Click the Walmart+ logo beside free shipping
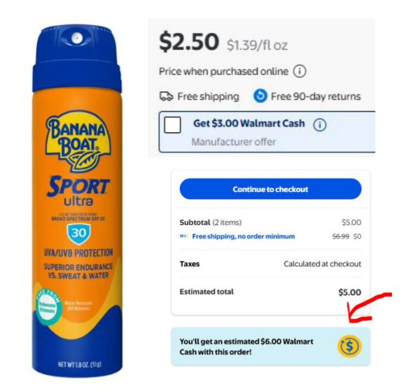This screenshot has height=392, width=417. click(183, 236)
